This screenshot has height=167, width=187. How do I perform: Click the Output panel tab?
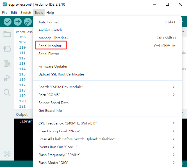(x=22, y=115)
